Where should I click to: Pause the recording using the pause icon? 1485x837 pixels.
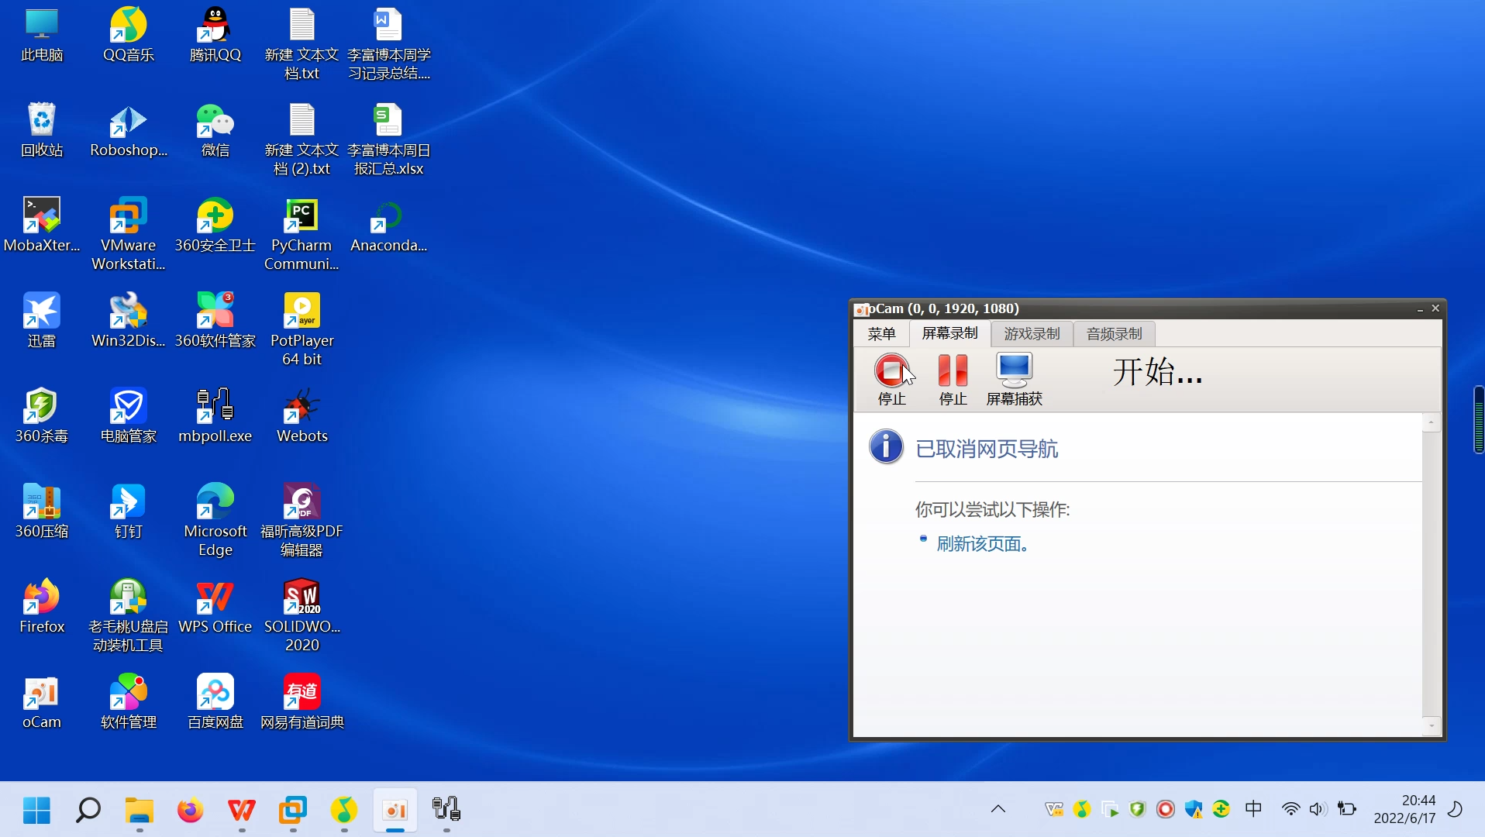(953, 370)
